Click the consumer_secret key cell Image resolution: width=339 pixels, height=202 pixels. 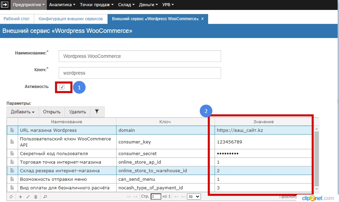(x=165, y=153)
